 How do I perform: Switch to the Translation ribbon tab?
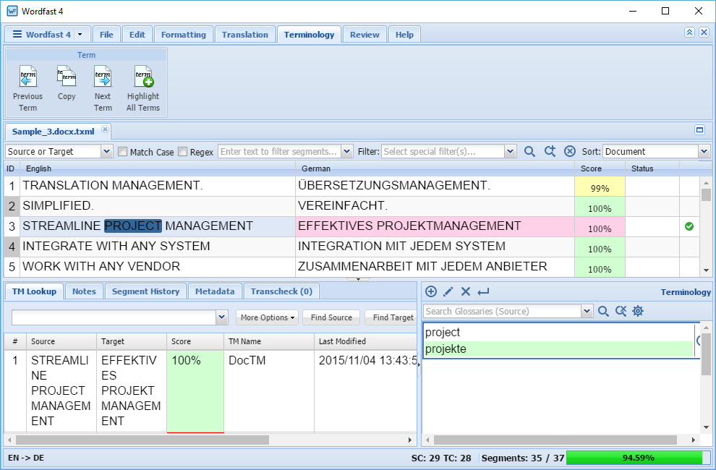(244, 35)
